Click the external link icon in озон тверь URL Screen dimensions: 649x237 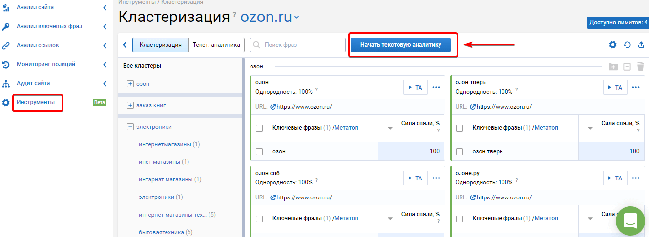(x=473, y=107)
